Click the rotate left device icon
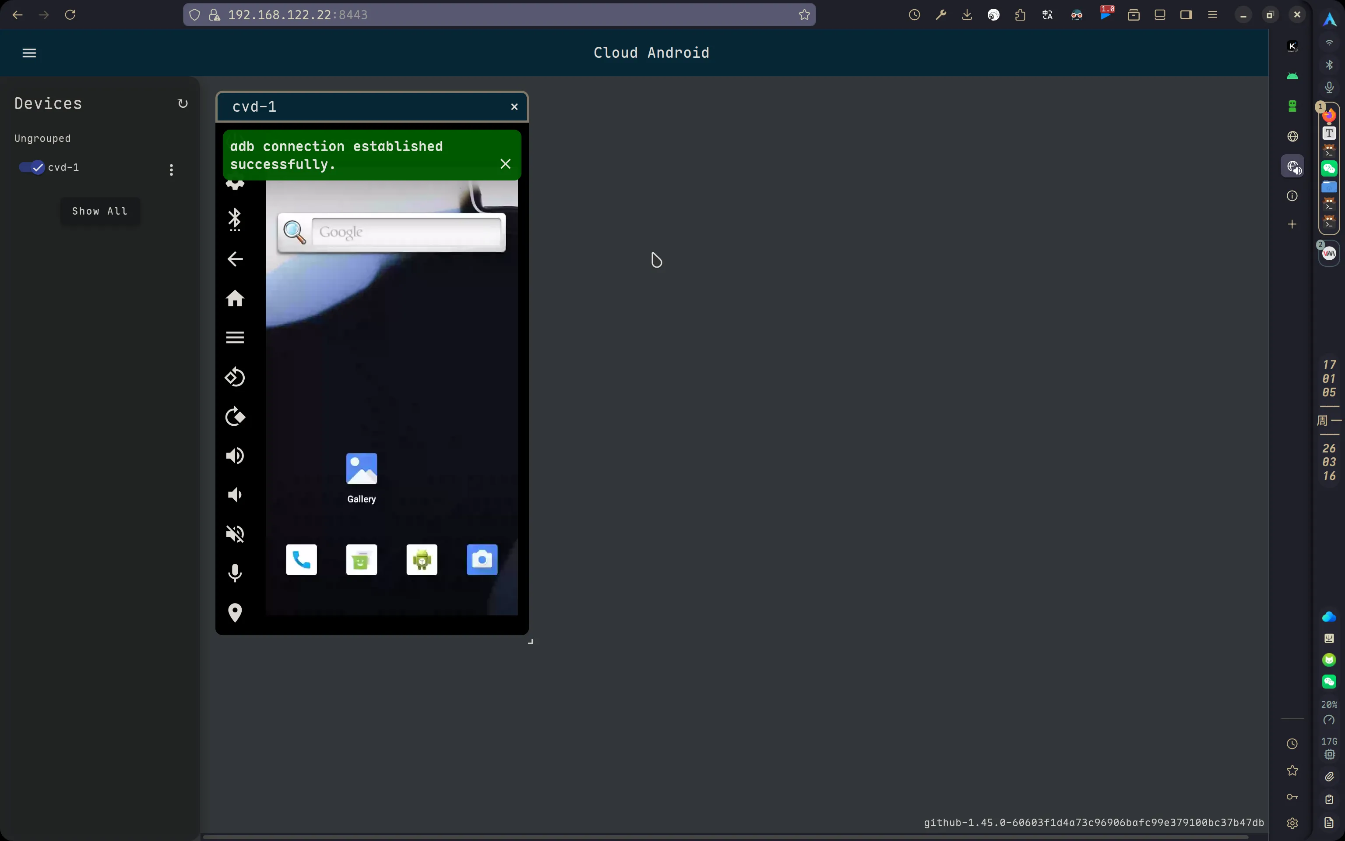Screen dimensions: 1345x841 pos(235,377)
